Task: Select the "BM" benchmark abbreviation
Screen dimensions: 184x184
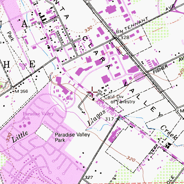Action: coord(120,32)
